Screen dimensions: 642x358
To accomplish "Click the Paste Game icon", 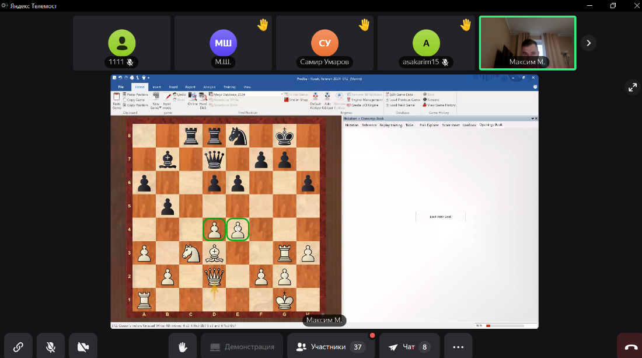I will [x=116, y=100].
